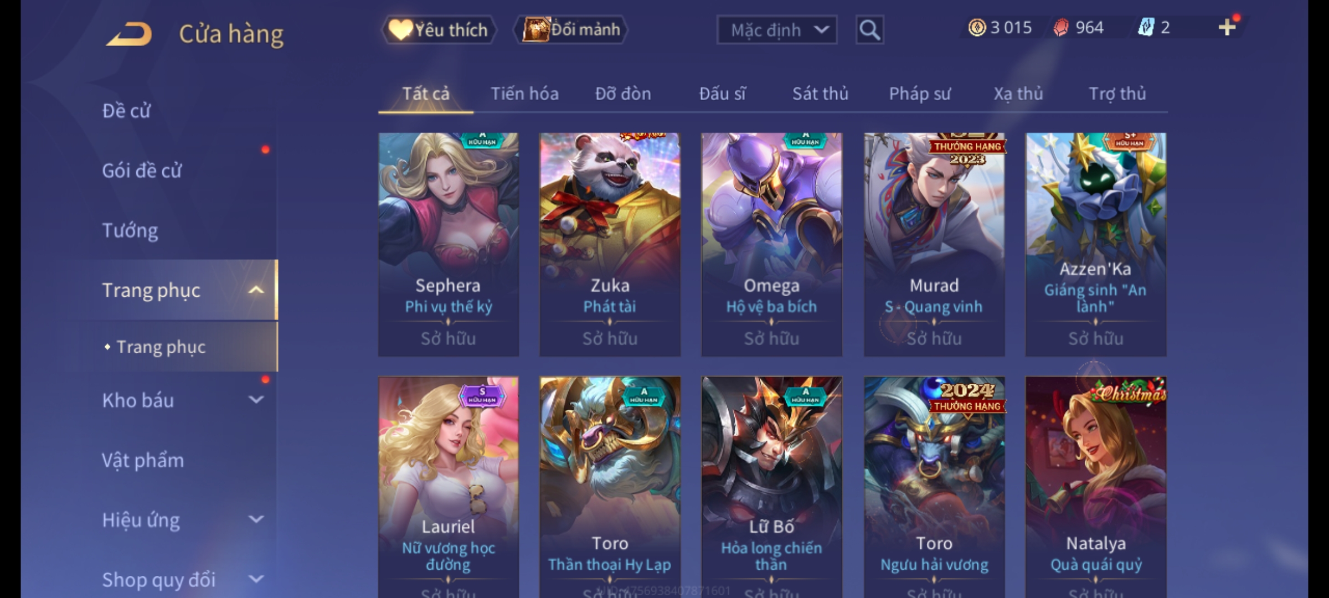Open the search magnifier icon
Screen dimensions: 1329x598
point(869,30)
